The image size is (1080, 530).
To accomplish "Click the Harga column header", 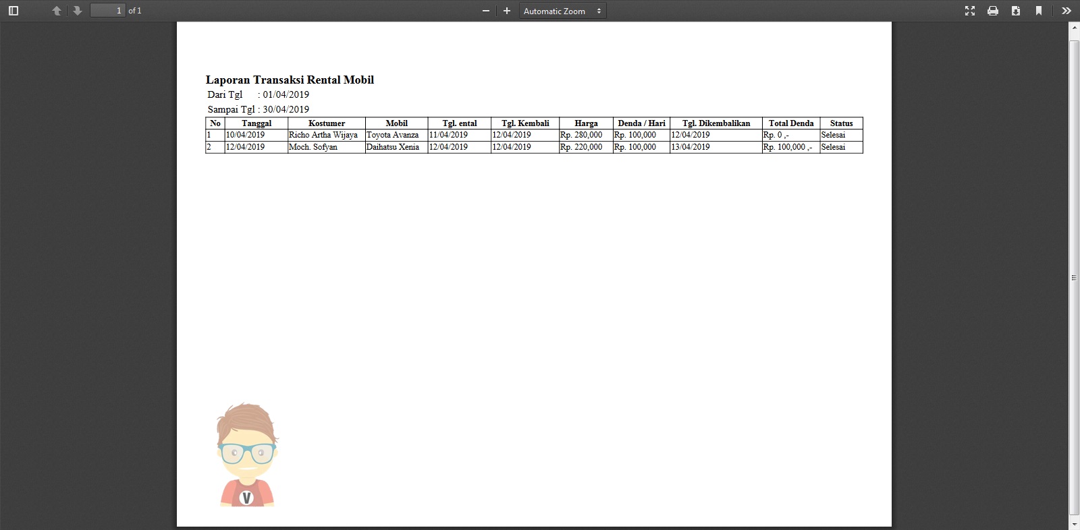I will tap(586, 123).
